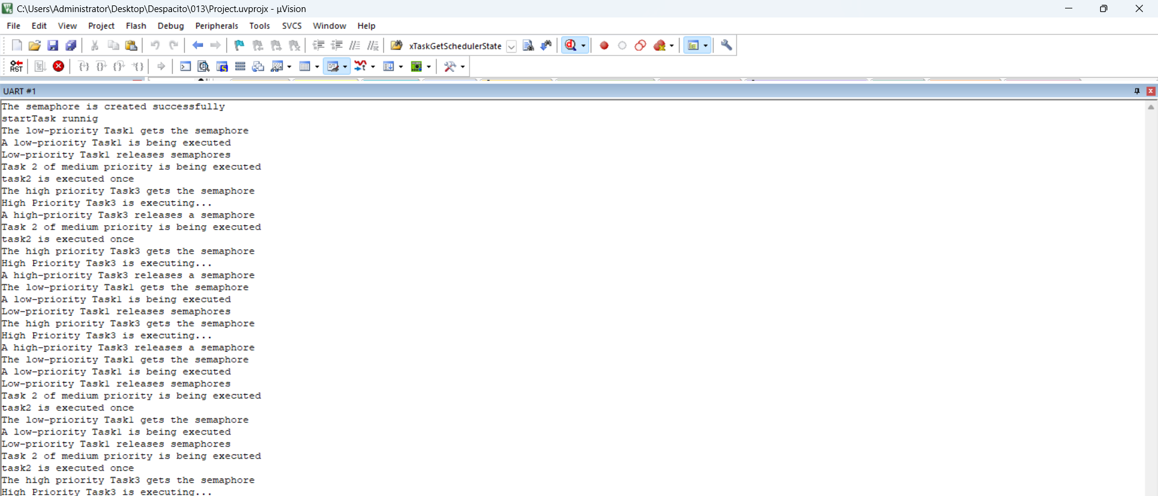The height and width of the screenshot is (496, 1158).
Task: Open Configuration wrench icon
Action: point(727,45)
